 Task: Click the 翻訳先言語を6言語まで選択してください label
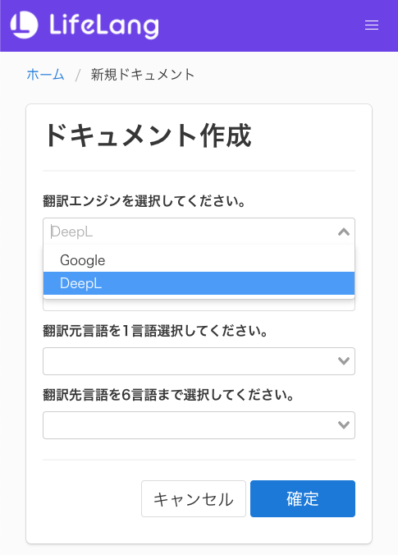(x=168, y=395)
